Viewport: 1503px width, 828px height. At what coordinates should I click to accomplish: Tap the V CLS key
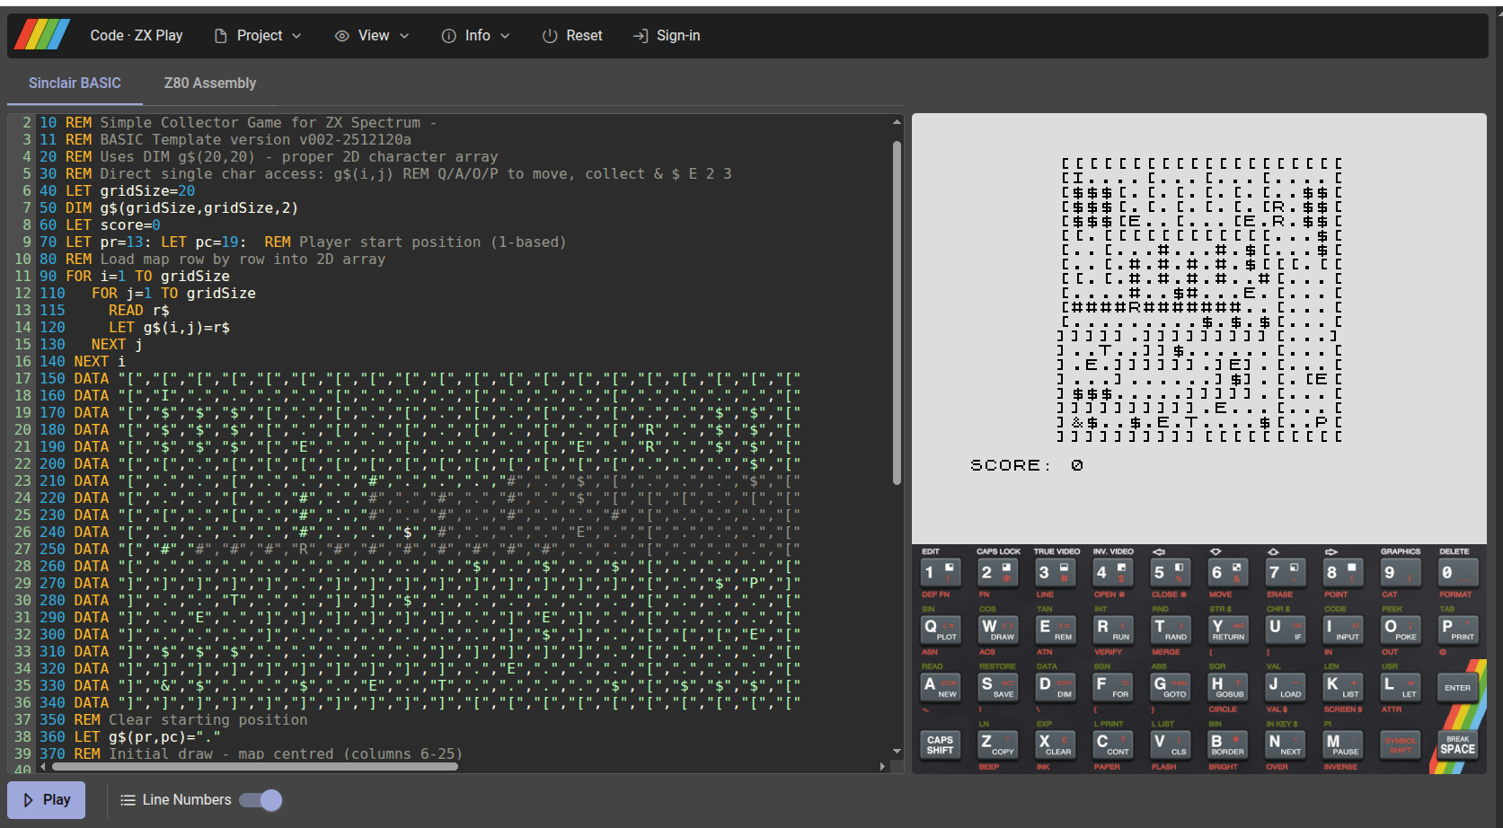point(1171,744)
